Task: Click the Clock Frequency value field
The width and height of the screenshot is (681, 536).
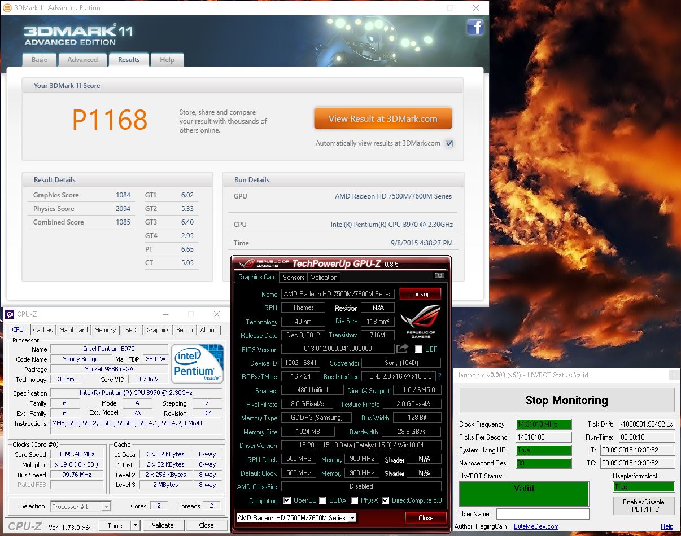Action: pyautogui.click(x=544, y=424)
